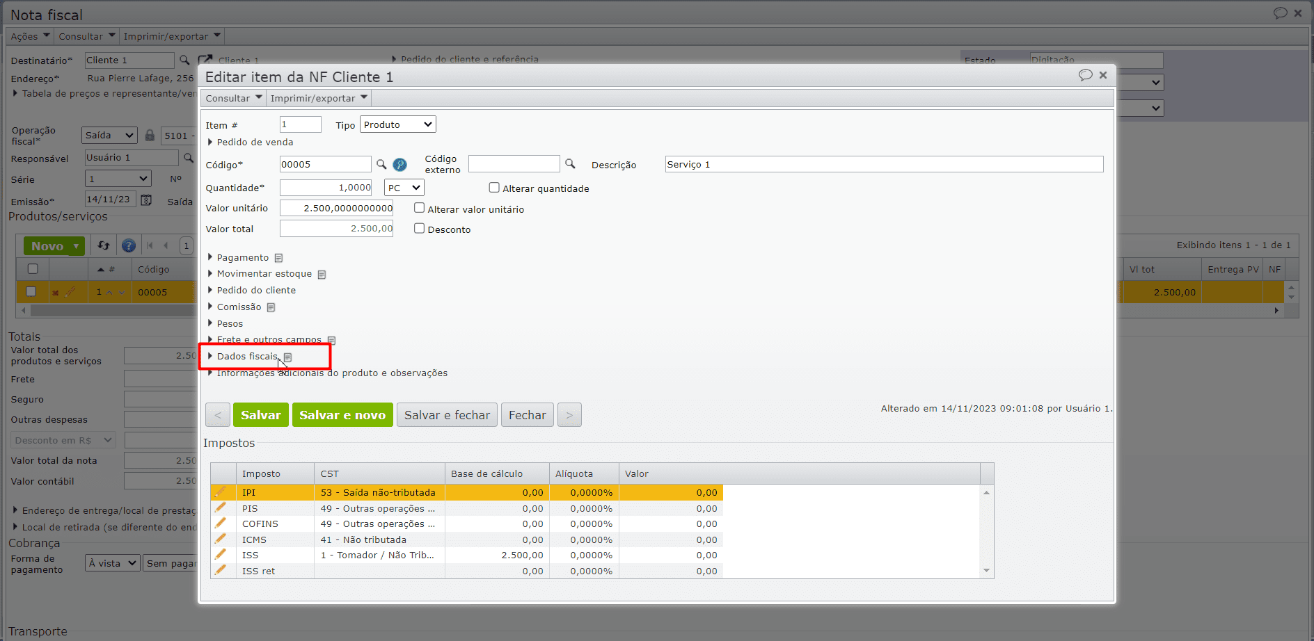The image size is (1314, 641).
Task: Toggle the Desconto checkbox
Action: click(419, 229)
